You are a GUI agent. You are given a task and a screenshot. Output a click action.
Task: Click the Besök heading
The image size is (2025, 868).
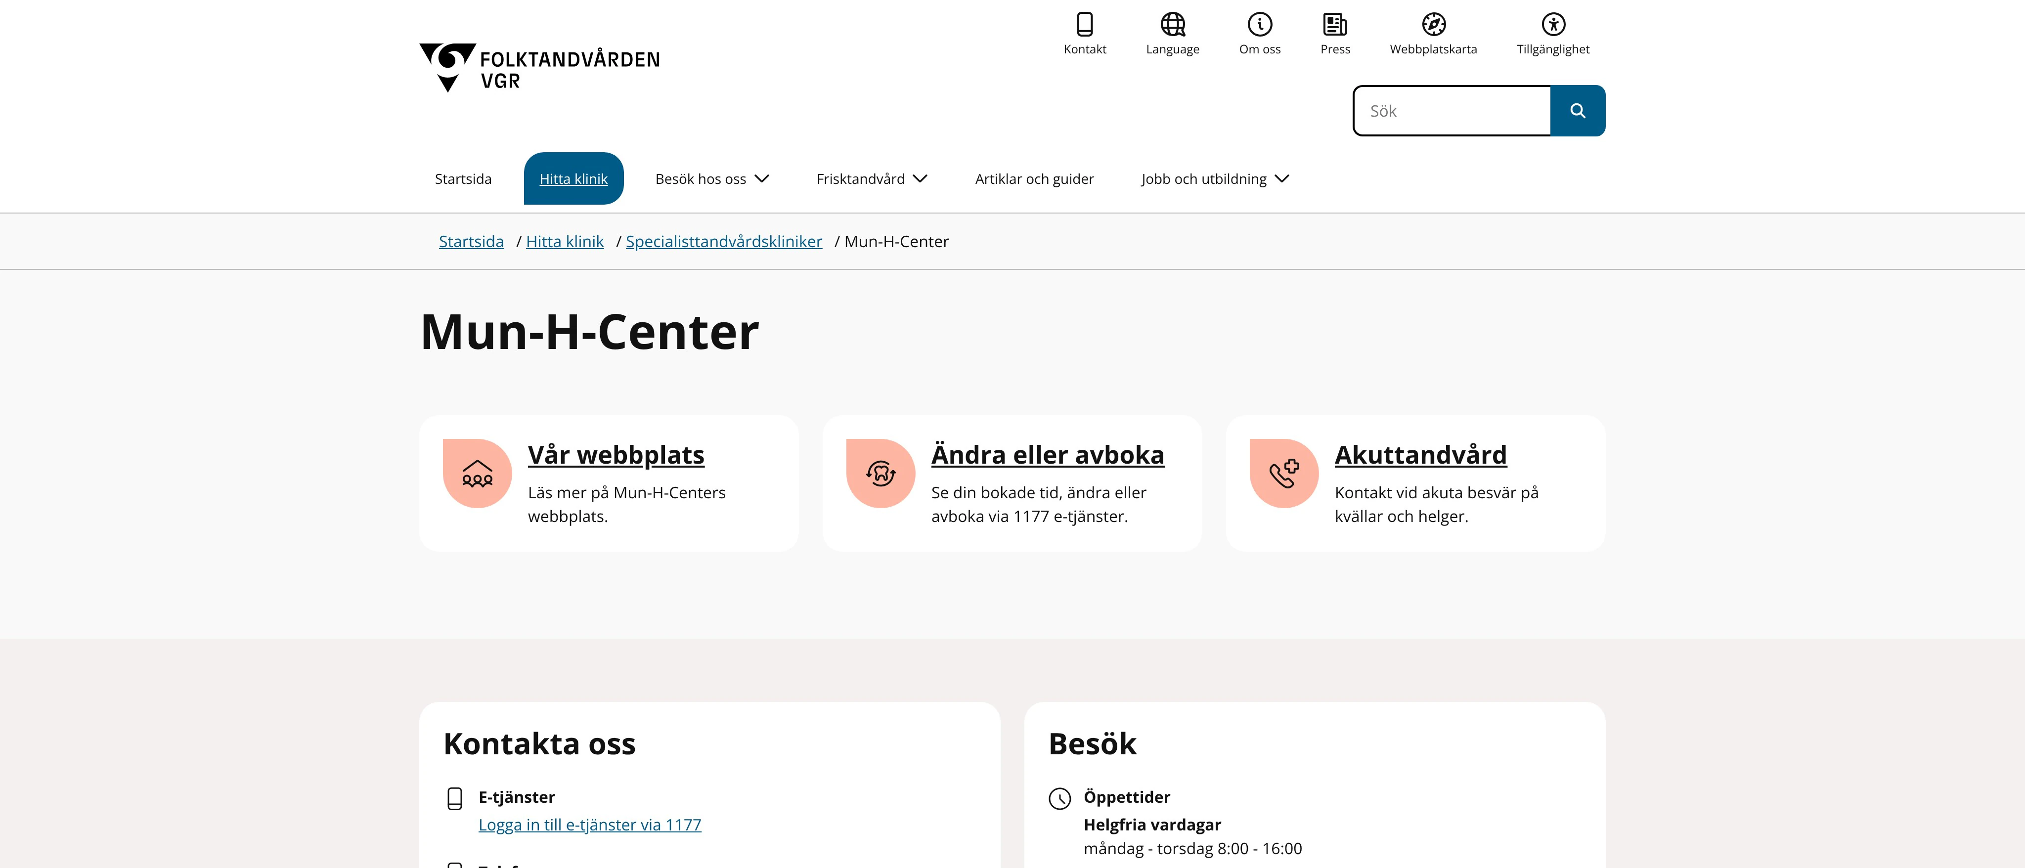(x=1092, y=744)
